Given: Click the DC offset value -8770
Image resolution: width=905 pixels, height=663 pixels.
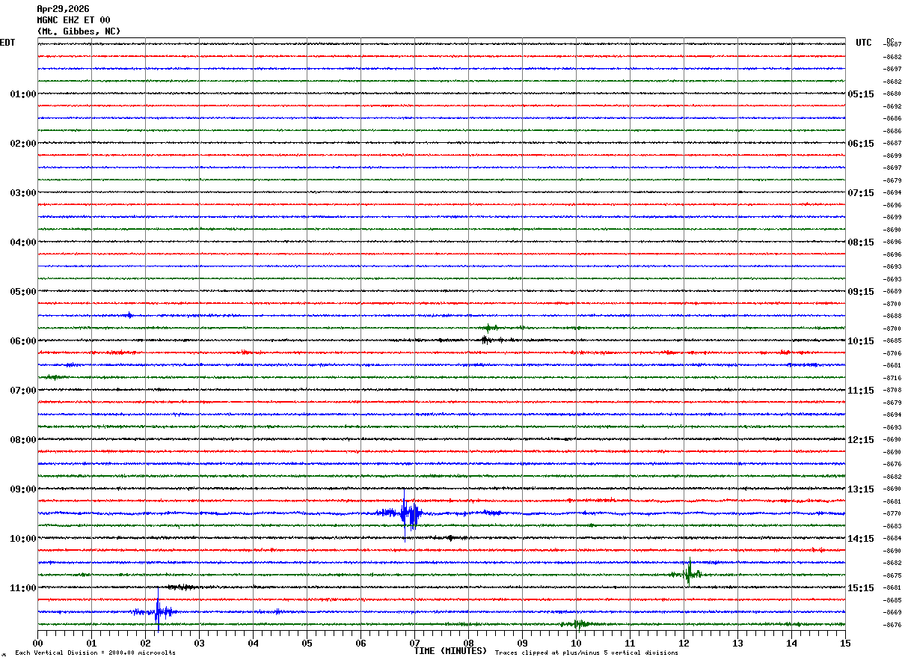Looking at the screenshot, I should tap(893, 514).
